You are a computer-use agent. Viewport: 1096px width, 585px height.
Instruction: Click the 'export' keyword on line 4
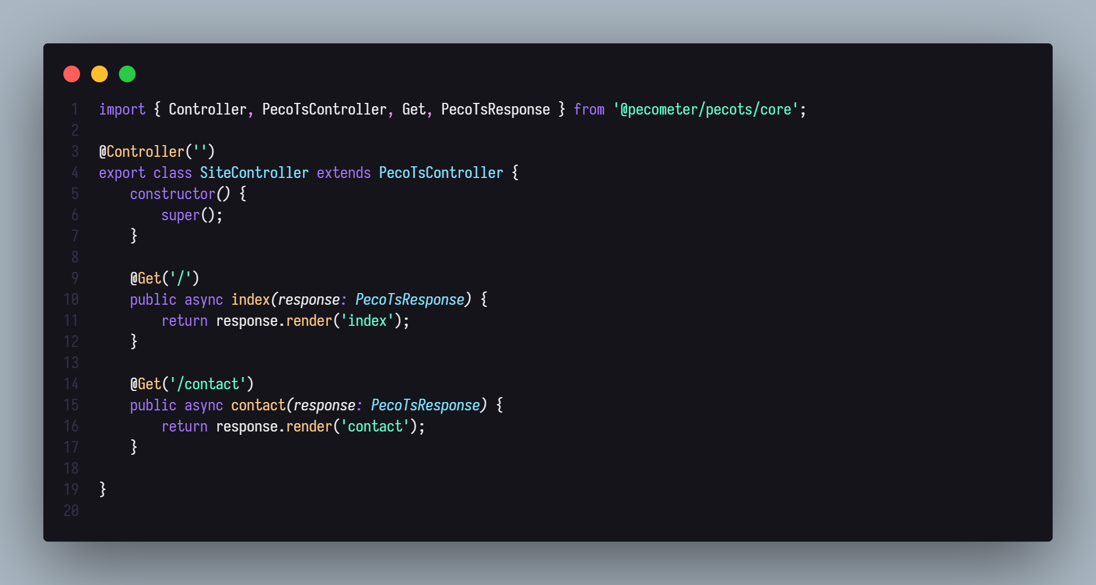click(x=122, y=173)
